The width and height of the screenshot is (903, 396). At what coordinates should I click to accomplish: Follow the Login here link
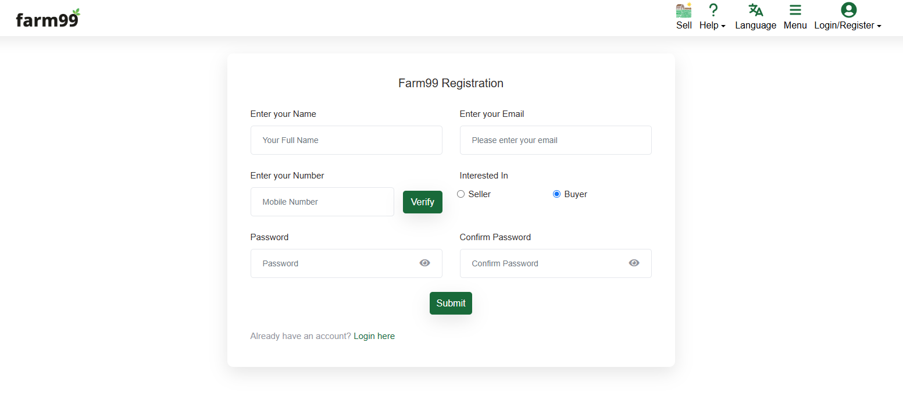[374, 336]
